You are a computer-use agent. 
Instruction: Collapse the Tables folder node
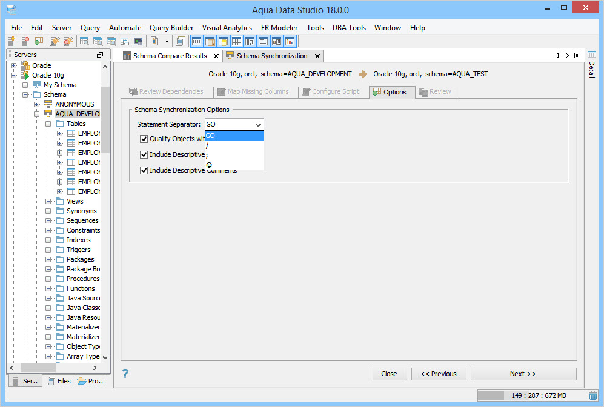(48, 124)
